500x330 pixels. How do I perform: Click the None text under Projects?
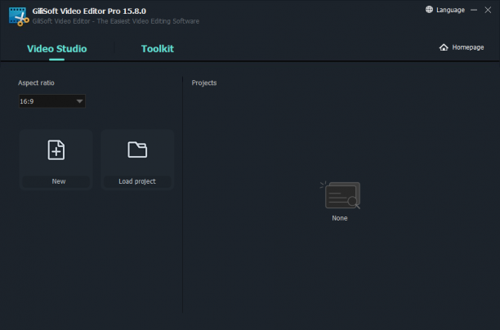(340, 218)
